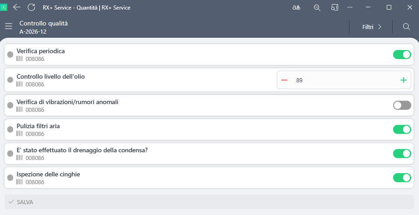Decrease oil level with red minus
This screenshot has height=215, width=419.
284,80
